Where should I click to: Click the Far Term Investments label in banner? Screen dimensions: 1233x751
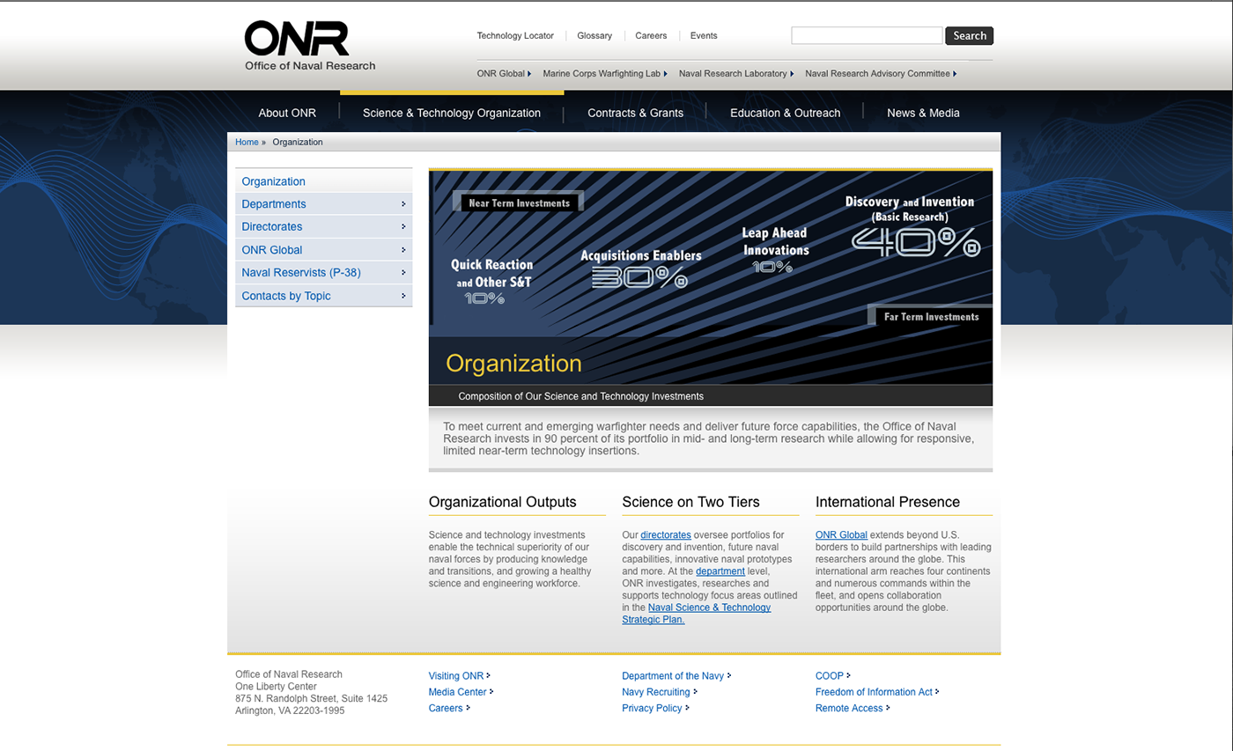(x=931, y=316)
